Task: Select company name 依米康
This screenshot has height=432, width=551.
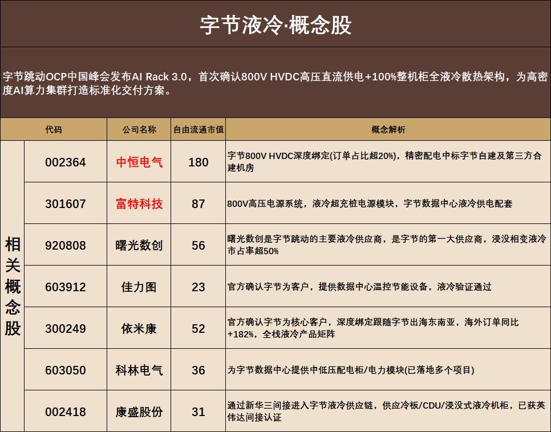Action: (x=139, y=328)
